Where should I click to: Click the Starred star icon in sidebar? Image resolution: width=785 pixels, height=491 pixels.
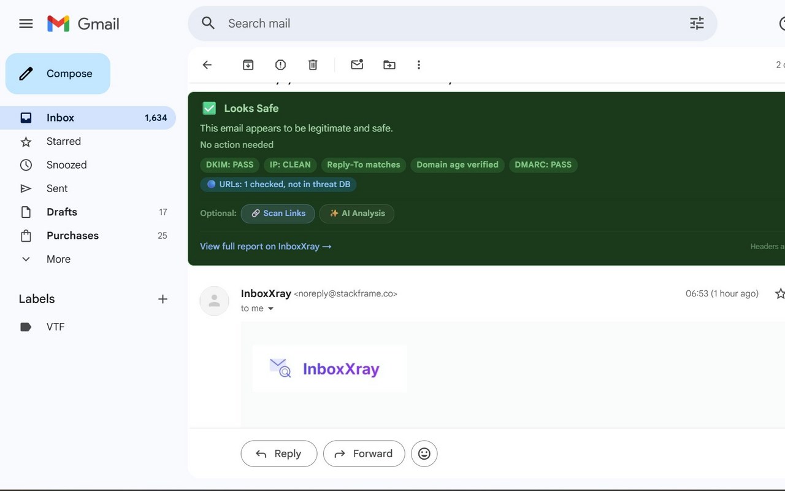(x=26, y=142)
